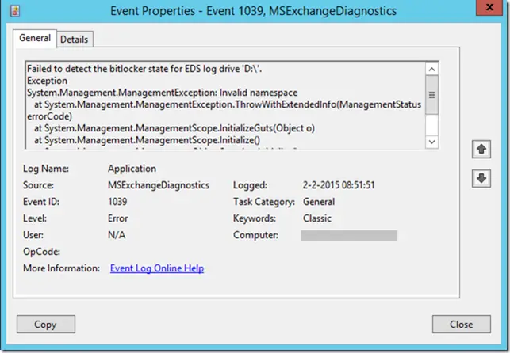Close the dialog with the red X
The height and width of the screenshot is (353, 510).
pyautogui.click(x=489, y=7)
